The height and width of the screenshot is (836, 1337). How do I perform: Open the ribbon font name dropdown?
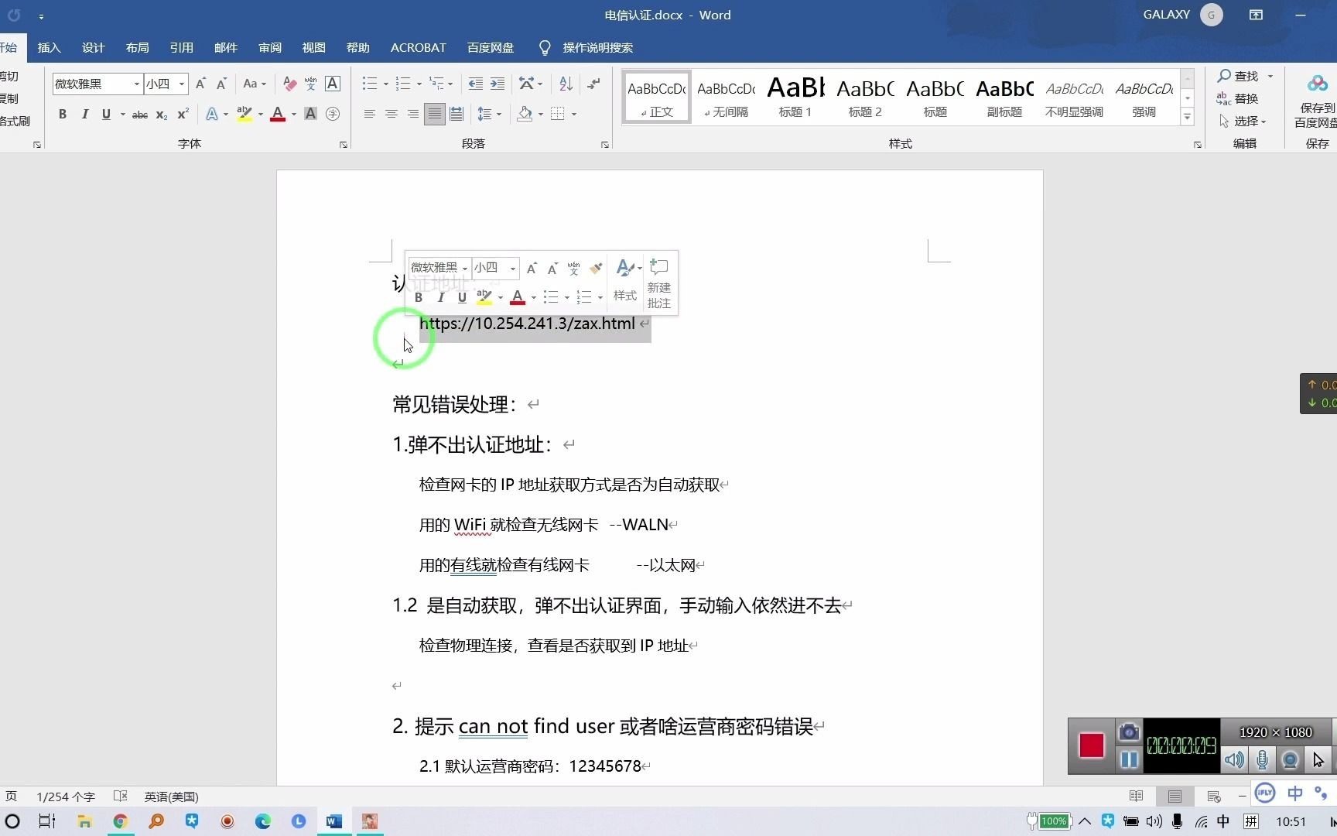click(137, 84)
